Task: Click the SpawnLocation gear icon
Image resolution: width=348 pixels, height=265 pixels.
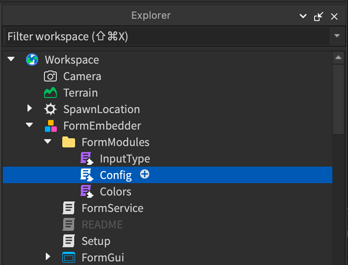Action: point(50,110)
